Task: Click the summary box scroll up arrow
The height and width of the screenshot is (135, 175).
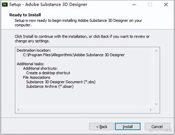Action: coord(156,51)
